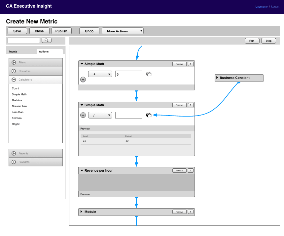Viewport: 284px width, 236px height.
Task: Open the More Actions dropdown
Action: (123, 31)
